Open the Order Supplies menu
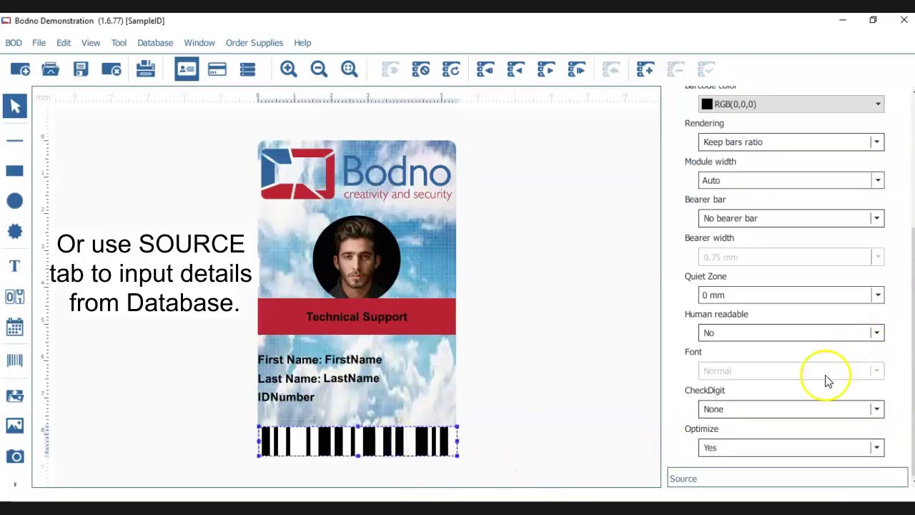This screenshot has width=915, height=515. (254, 43)
